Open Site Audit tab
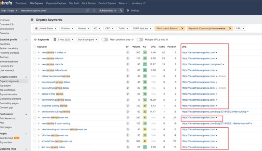Screen dimensions: 262x151 point(74,3)
